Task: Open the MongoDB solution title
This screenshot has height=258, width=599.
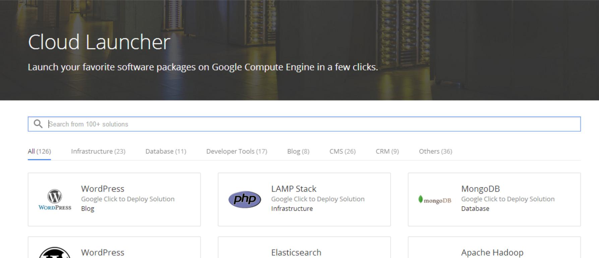Action: pos(480,189)
